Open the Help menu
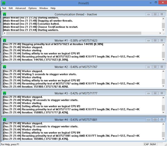The width and height of the screenshot is (167, 146). tap(53, 8)
